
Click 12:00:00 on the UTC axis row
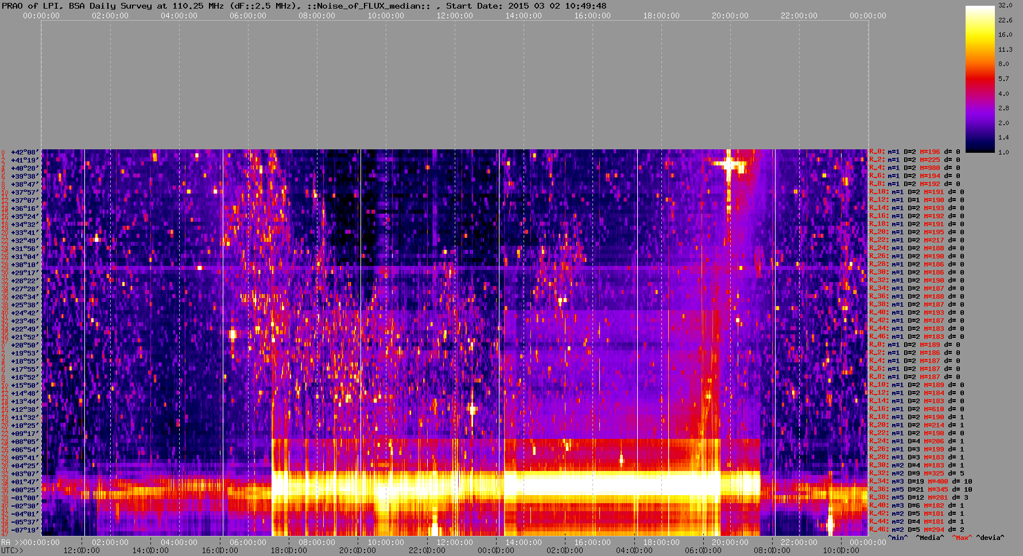tap(82, 551)
